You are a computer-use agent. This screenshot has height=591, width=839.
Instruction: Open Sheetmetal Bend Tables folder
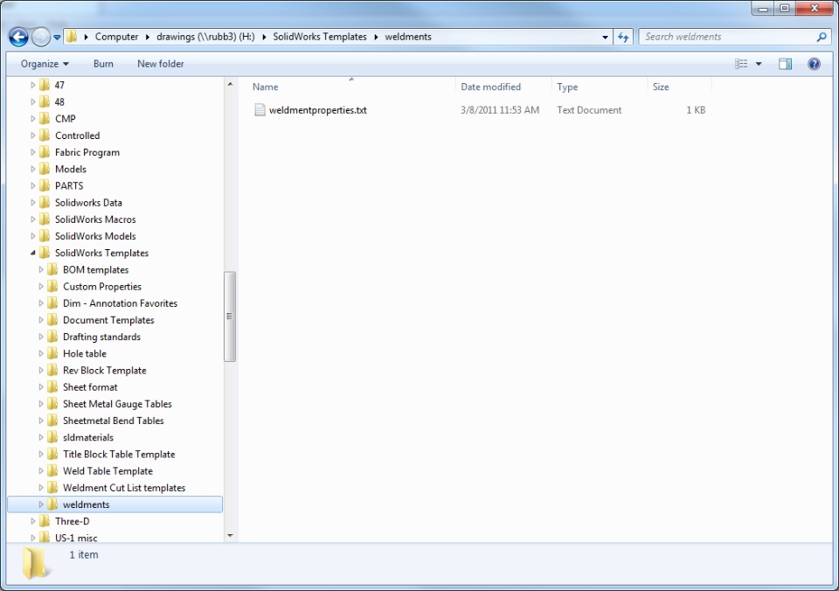click(114, 421)
